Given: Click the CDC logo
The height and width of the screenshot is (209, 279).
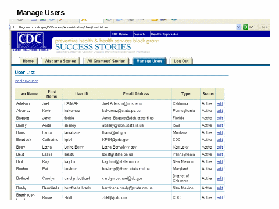Looking at the screenshot, I should (x=30, y=40).
